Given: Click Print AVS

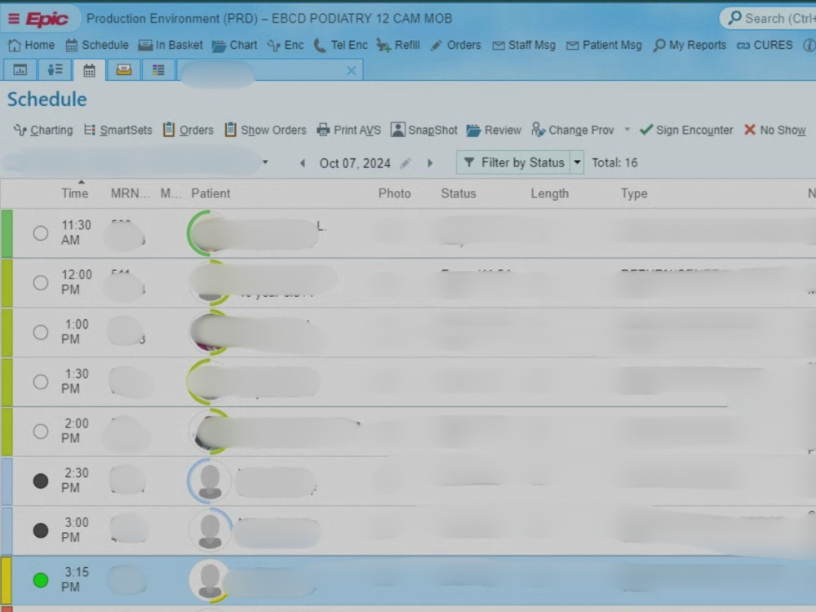Looking at the screenshot, I should (x=348, y=130).
